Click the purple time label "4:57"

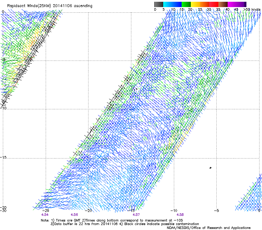(x=136, y=215)
